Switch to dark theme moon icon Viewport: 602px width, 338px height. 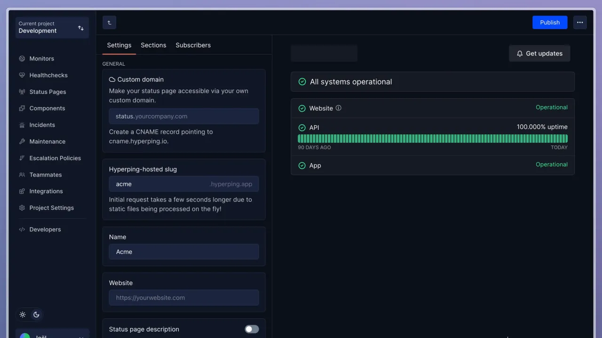[36, 315]
